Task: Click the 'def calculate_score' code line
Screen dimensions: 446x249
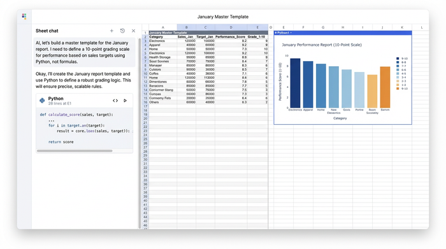Action: pos(76,115)
